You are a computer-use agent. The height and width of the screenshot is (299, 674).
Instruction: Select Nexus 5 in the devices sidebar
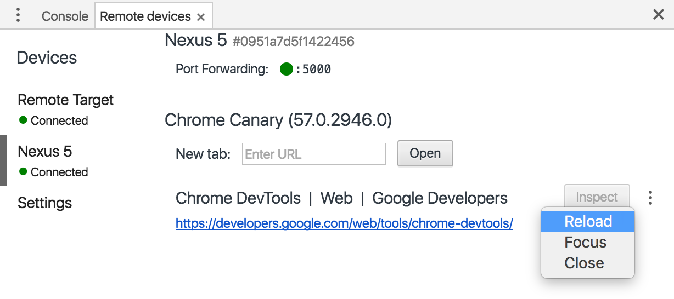point(45,152)
